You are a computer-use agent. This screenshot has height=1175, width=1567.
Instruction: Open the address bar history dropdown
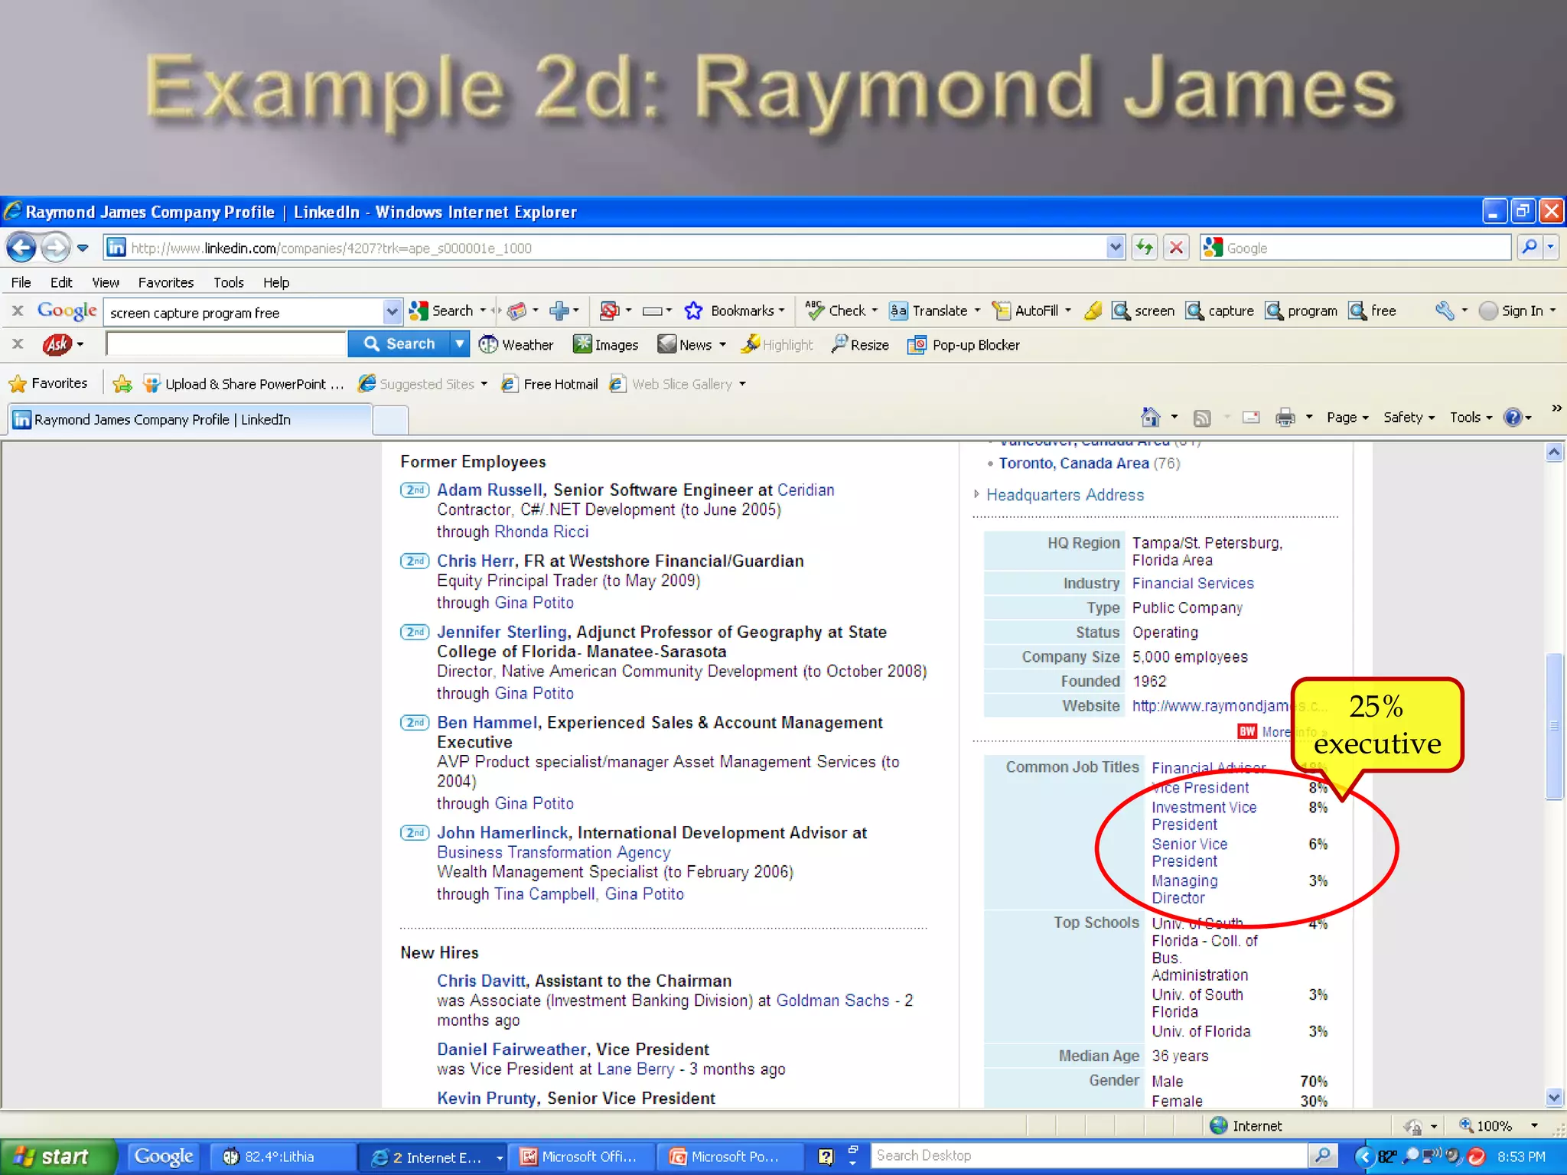(x=1115, y=247)
